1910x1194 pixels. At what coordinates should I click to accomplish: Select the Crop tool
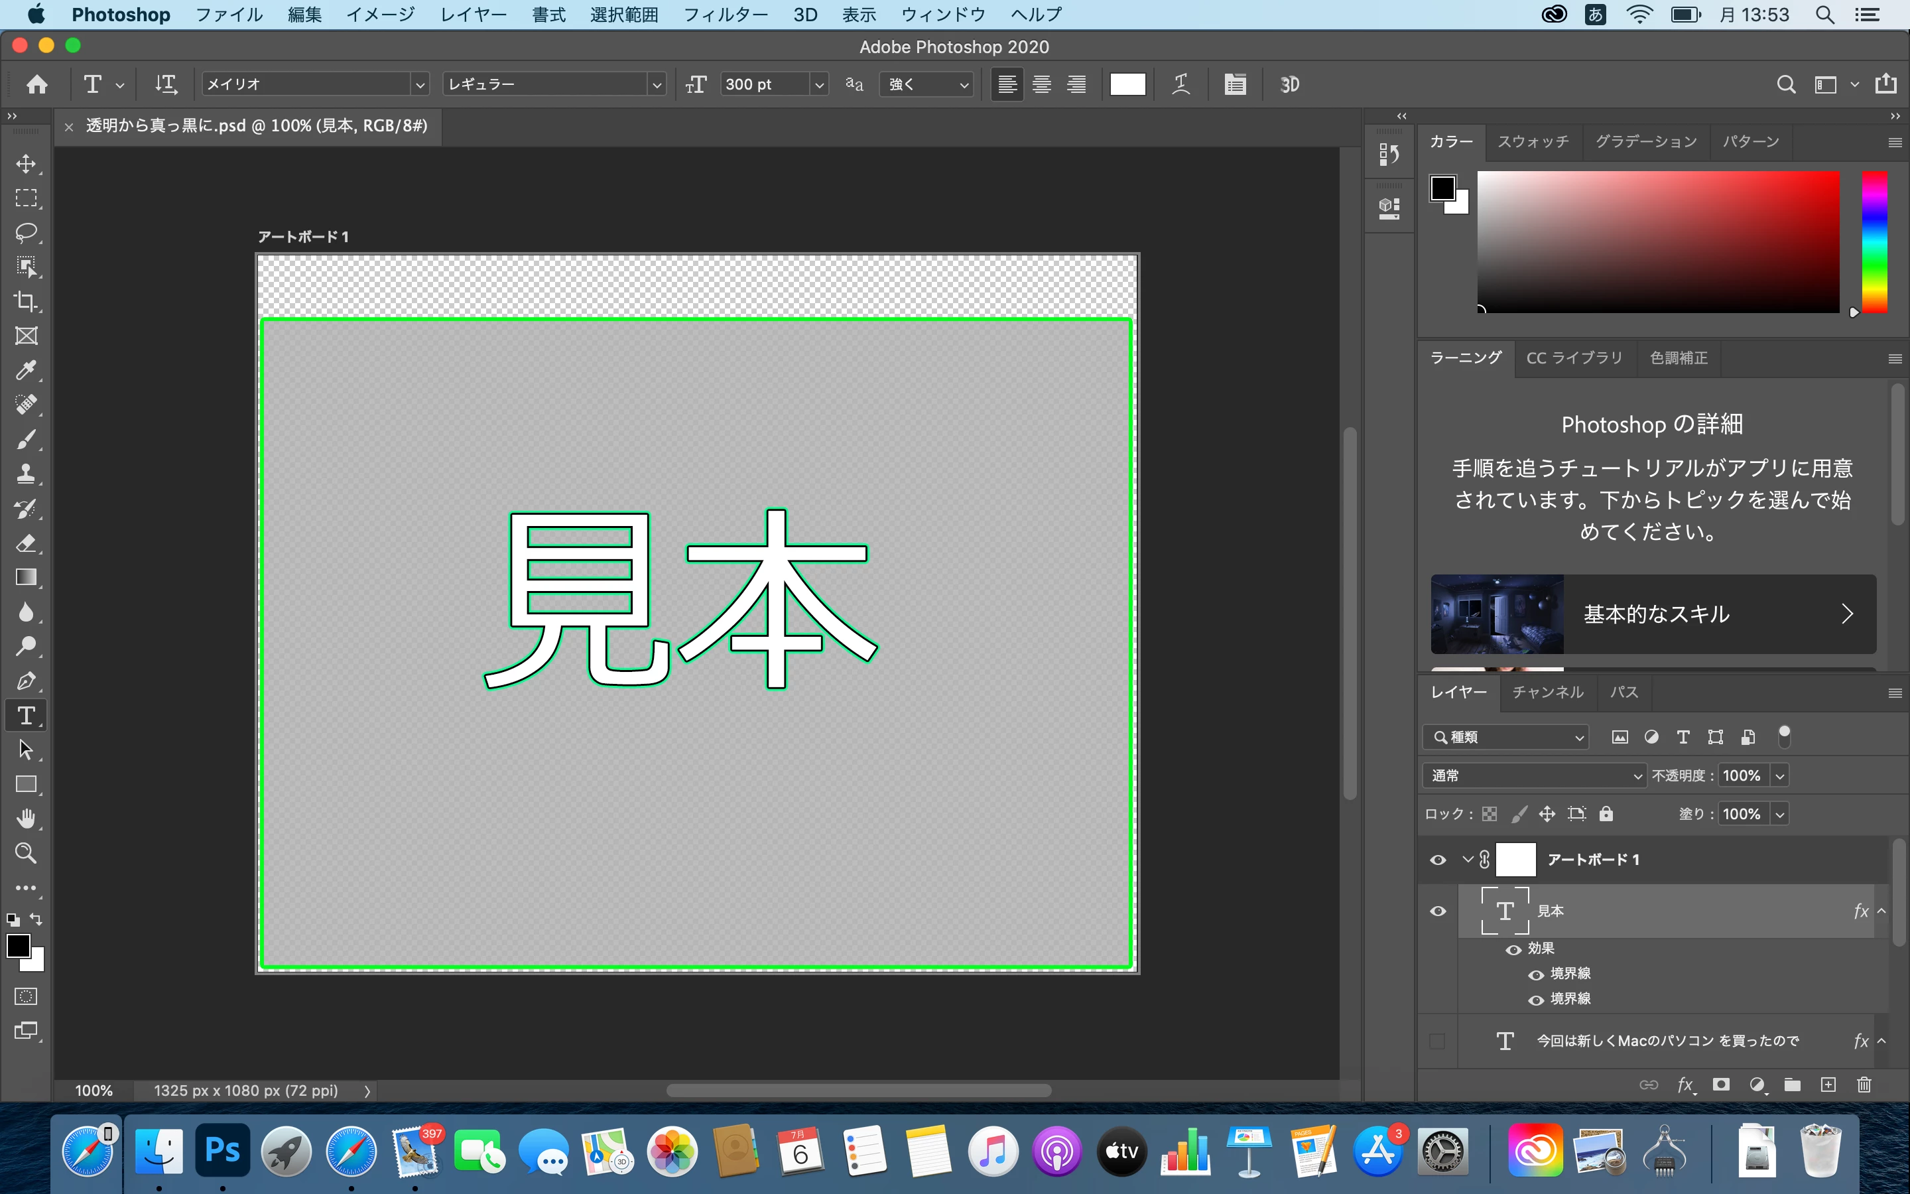click(26, 301)
